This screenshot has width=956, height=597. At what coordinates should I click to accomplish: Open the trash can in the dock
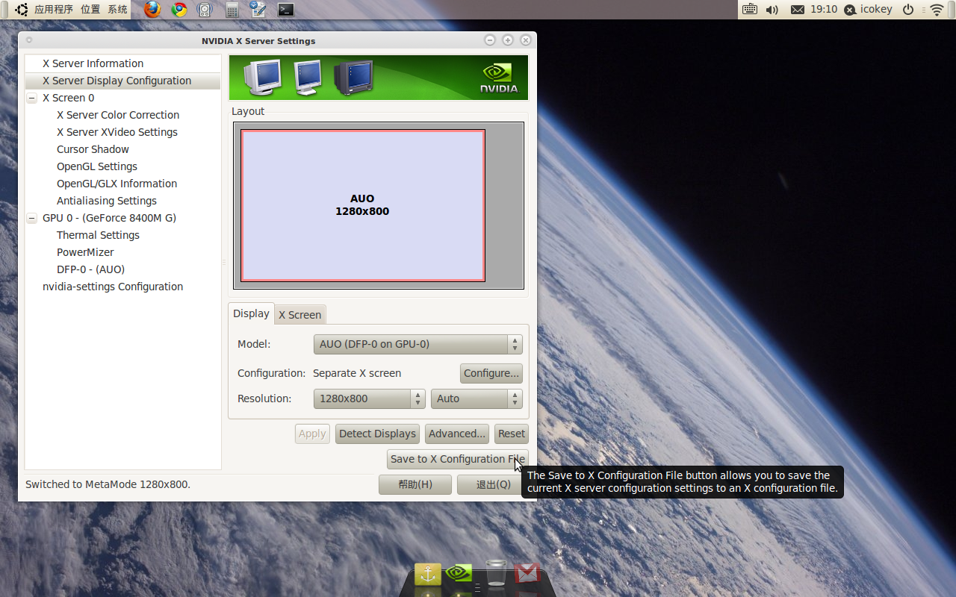tap(496, 573)
